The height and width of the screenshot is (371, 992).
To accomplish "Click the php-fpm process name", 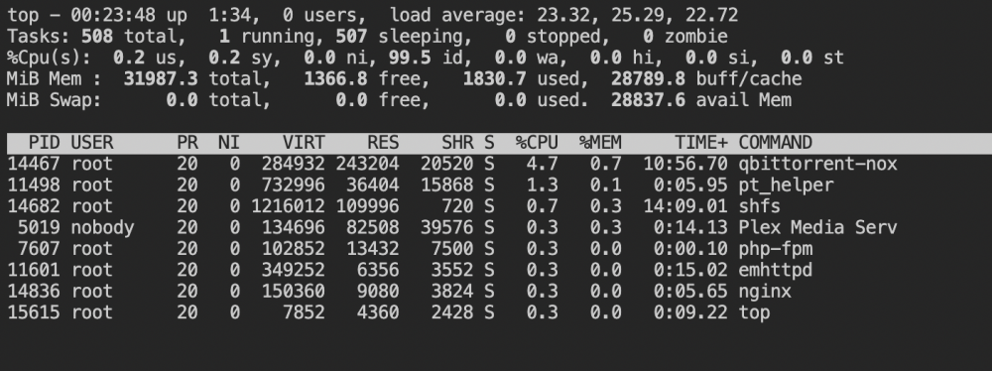I will click(775, 249).
